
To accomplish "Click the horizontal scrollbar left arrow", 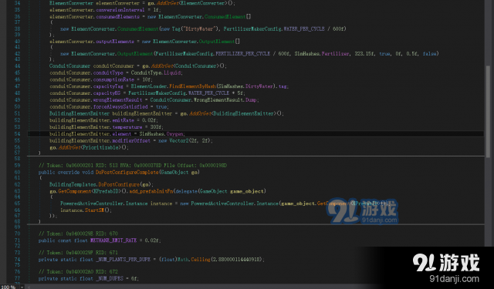I will [x=29, y=287].
